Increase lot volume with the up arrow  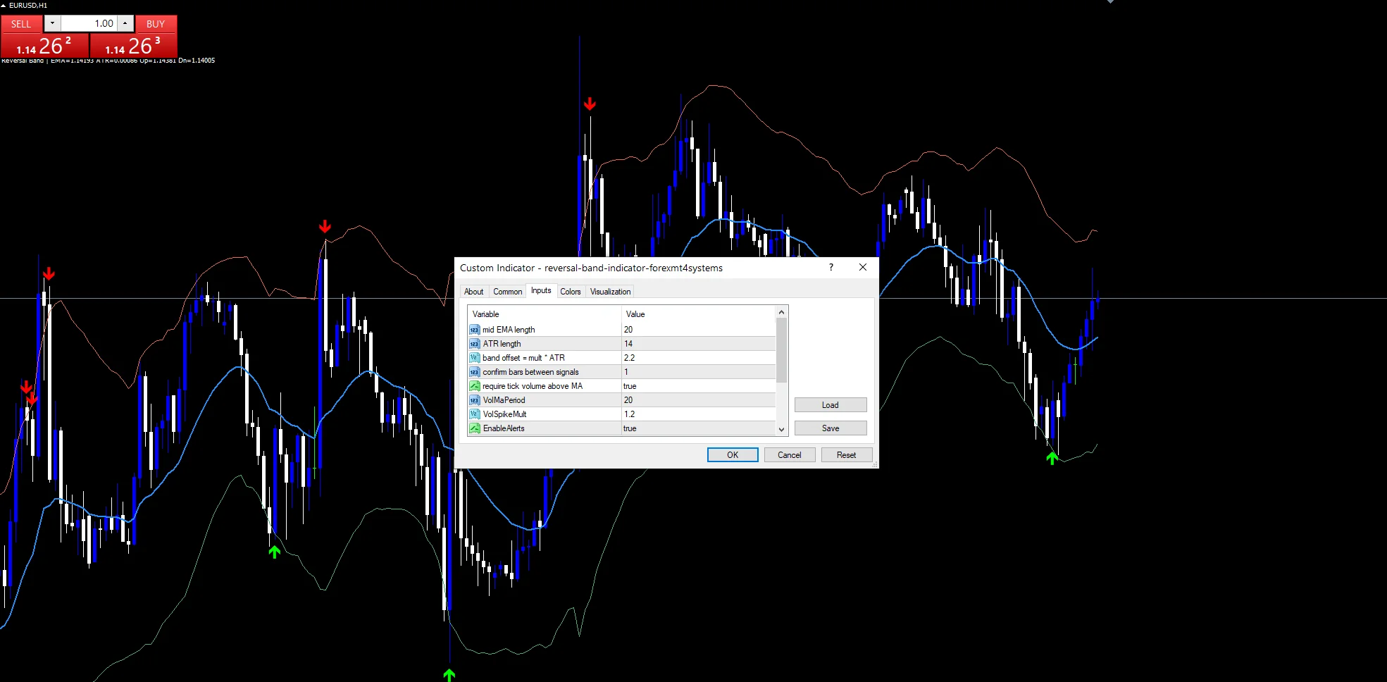(x=125, y=23)
